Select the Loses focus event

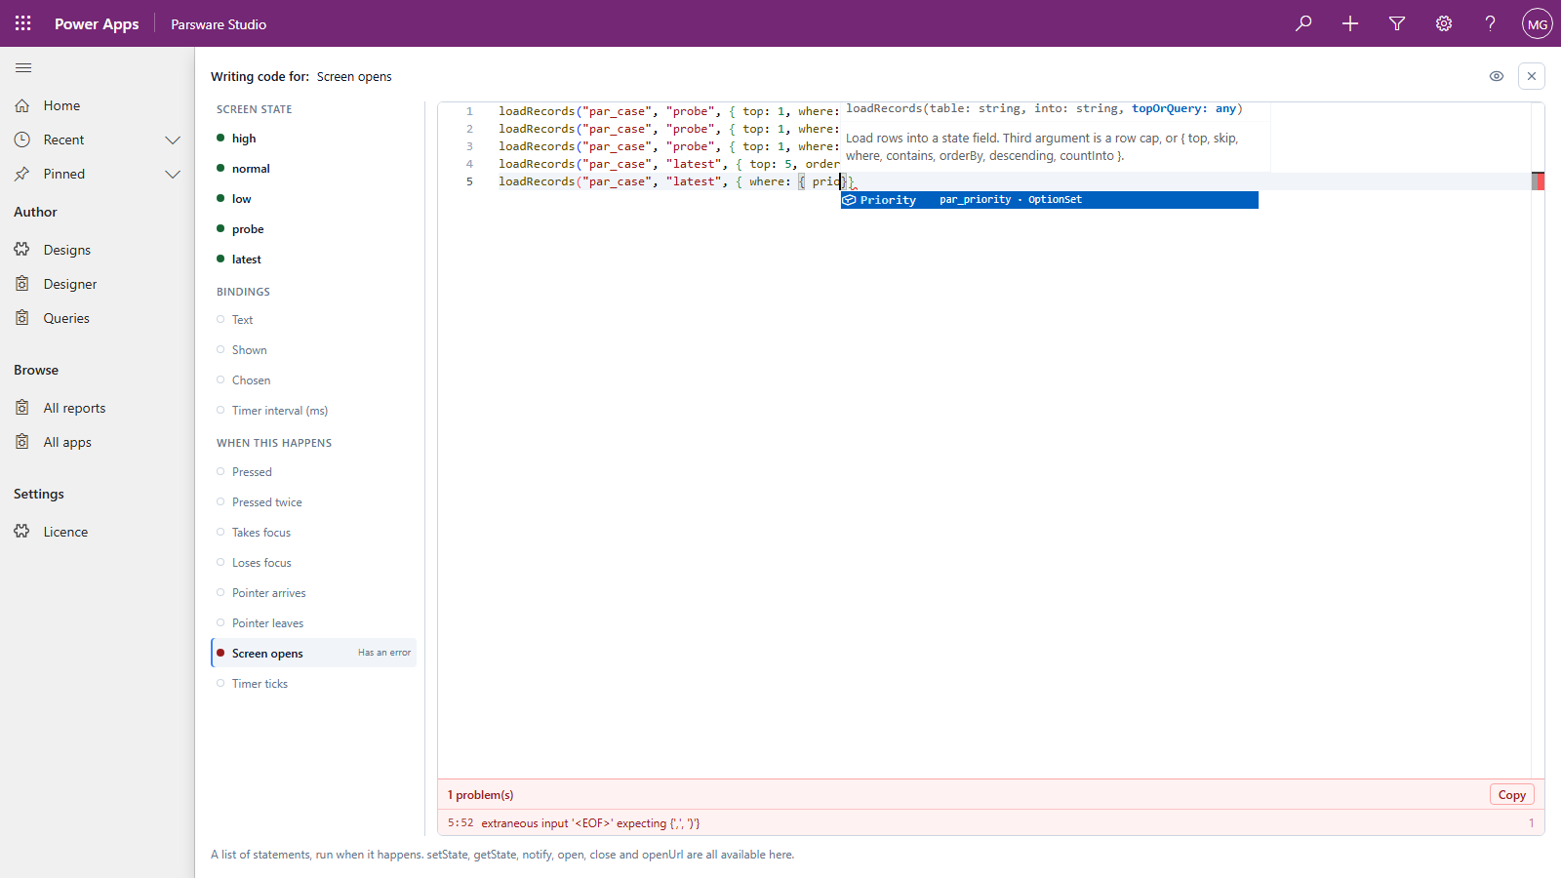[313, 563]
